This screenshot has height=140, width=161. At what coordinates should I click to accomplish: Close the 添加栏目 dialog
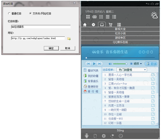pyautogui.click(x=74, y=3)
